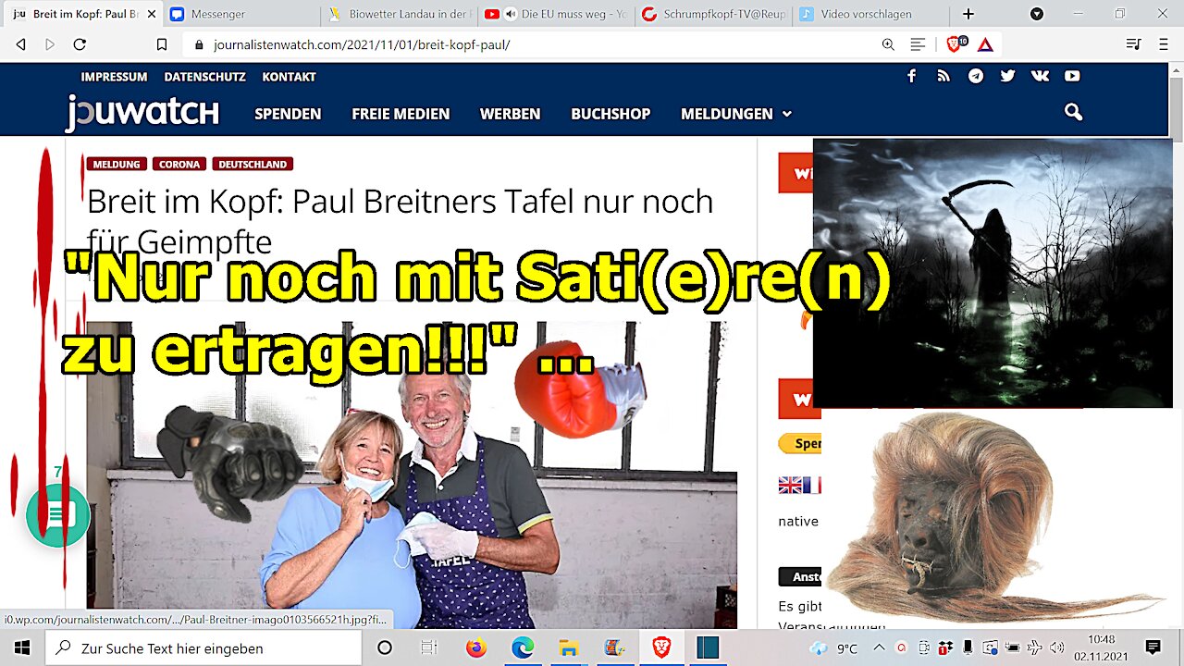
Task: Open File Explorer from taskbar
Action: 568,647
